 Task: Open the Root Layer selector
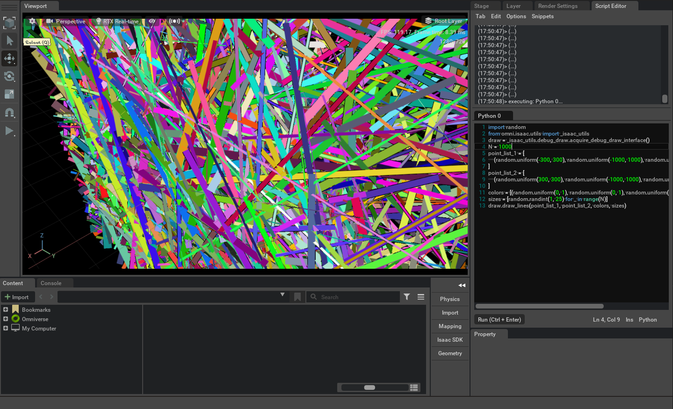point(443,21)
